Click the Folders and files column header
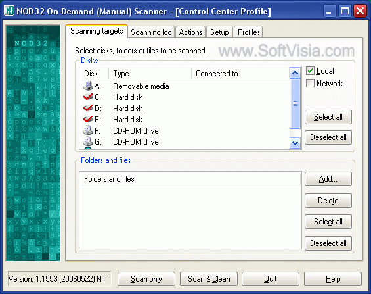This screenshot has width=371, height=294. (190, 179)
